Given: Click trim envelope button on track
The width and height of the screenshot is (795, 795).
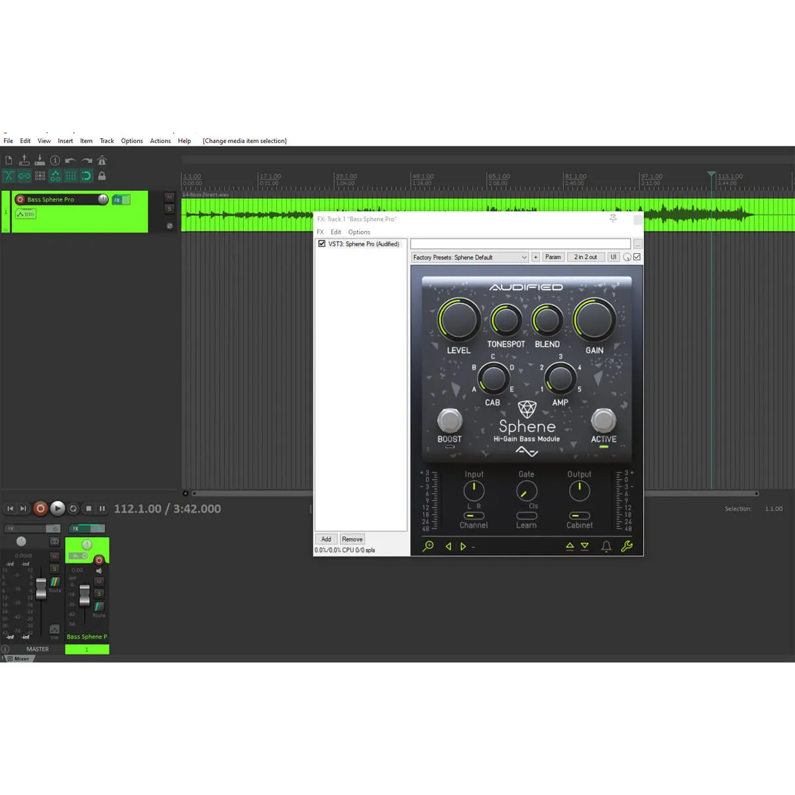Looking at the screenshot, I should (x=26, y=214).
